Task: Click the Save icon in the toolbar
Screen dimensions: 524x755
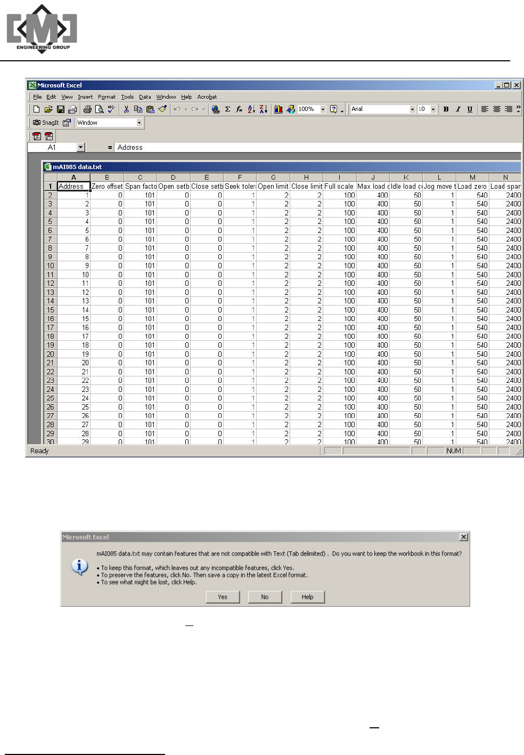Action: [61, 109]
